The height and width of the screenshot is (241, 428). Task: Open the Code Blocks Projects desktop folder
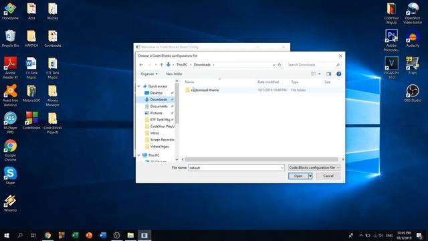click(x=52, y=123)
